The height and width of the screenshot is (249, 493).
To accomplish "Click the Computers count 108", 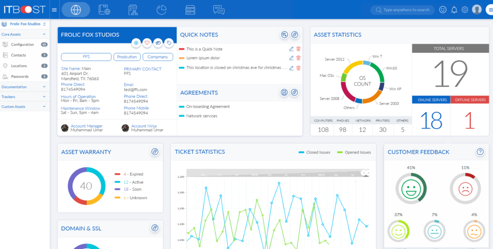I will coord(323,130).
